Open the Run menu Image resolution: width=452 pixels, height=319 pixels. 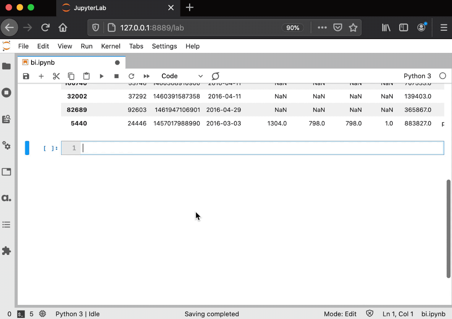point(87,46)
